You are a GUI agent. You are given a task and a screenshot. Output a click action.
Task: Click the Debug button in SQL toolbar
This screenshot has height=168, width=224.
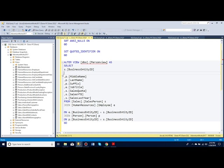point(47,34)
